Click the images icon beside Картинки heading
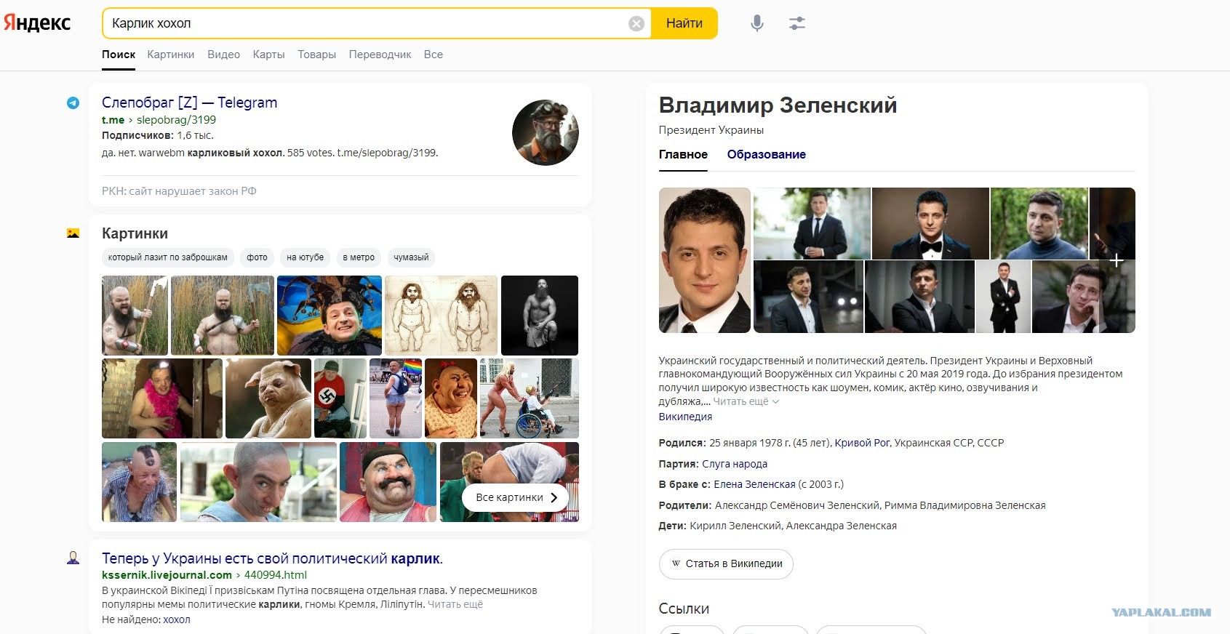Screen dimensions: 1230x634 click(73, 233)
